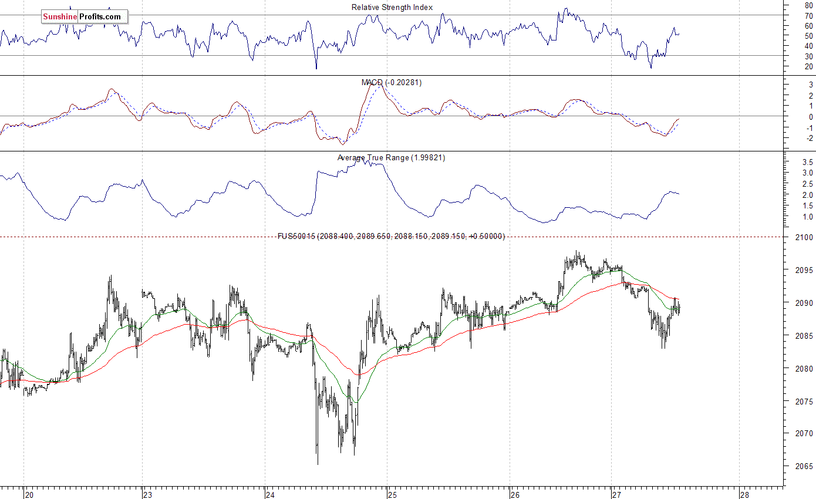This screenshot has width=816, height=499.
Task: Click the RSI axis value 50
Action: [809, 36]
